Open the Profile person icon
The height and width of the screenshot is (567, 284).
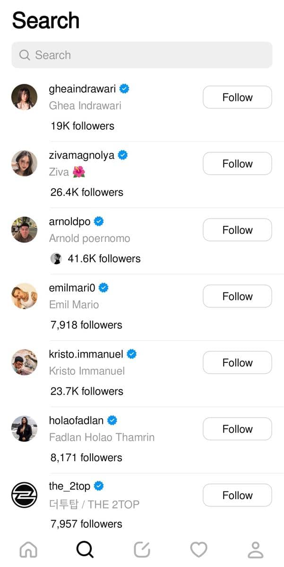coord(256,550)
